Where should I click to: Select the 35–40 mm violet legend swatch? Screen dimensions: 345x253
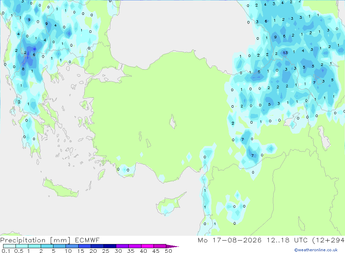[135, 246]
